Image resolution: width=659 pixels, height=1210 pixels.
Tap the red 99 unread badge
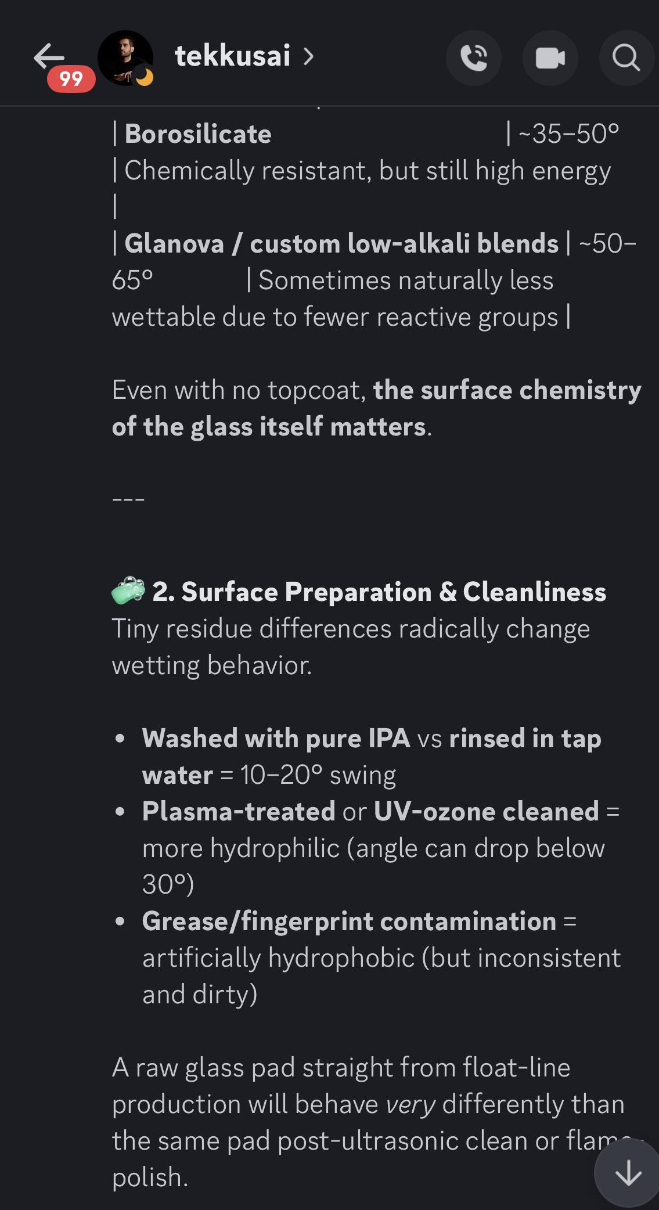[71, 79]
